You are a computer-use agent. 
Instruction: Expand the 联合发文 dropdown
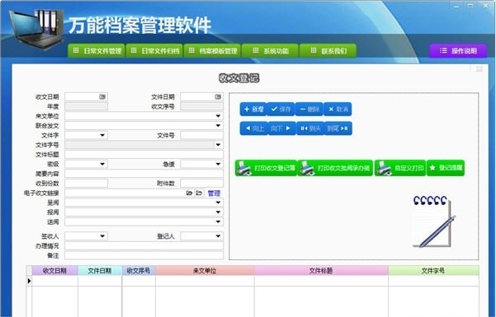pos(218,126)
